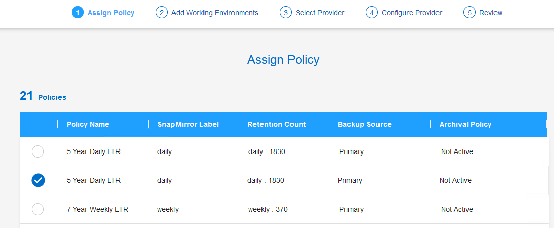
Task: Click the weekly : 370 retention cell
Action: tap(268, 209)
